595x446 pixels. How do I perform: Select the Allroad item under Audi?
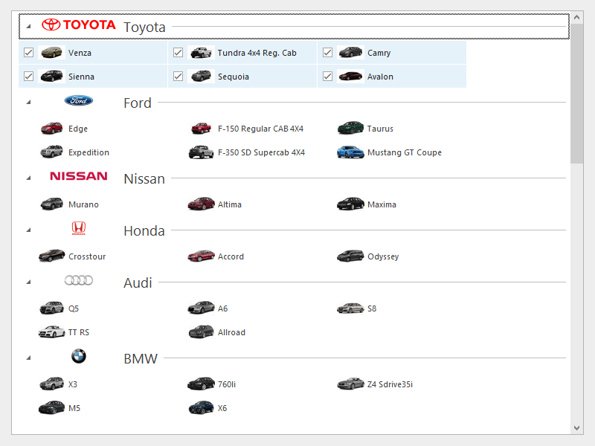click(231, 332)
